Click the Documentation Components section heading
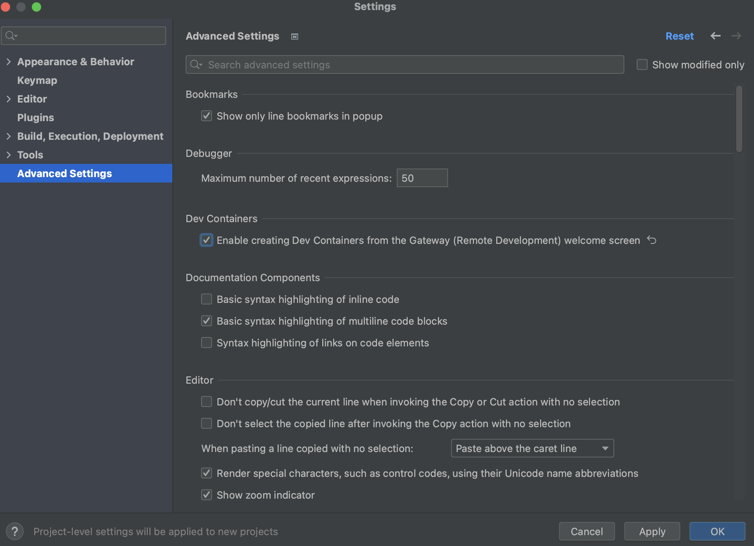The image size is (754, 546). coord(253,277)
